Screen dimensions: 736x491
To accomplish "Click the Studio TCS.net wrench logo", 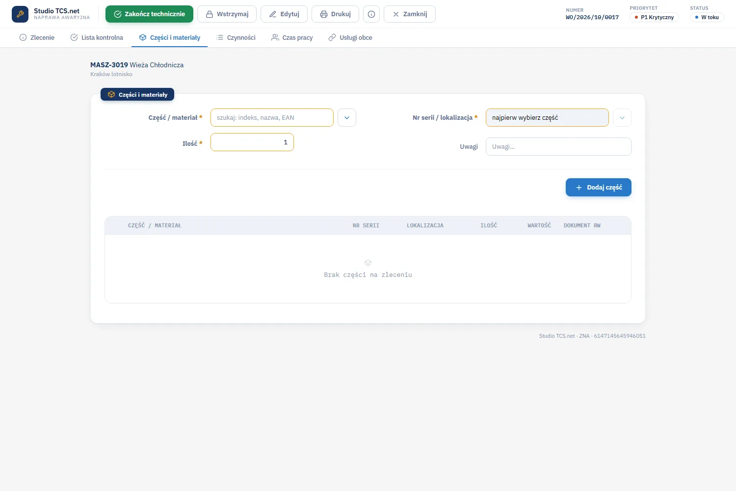I will 20,14.
